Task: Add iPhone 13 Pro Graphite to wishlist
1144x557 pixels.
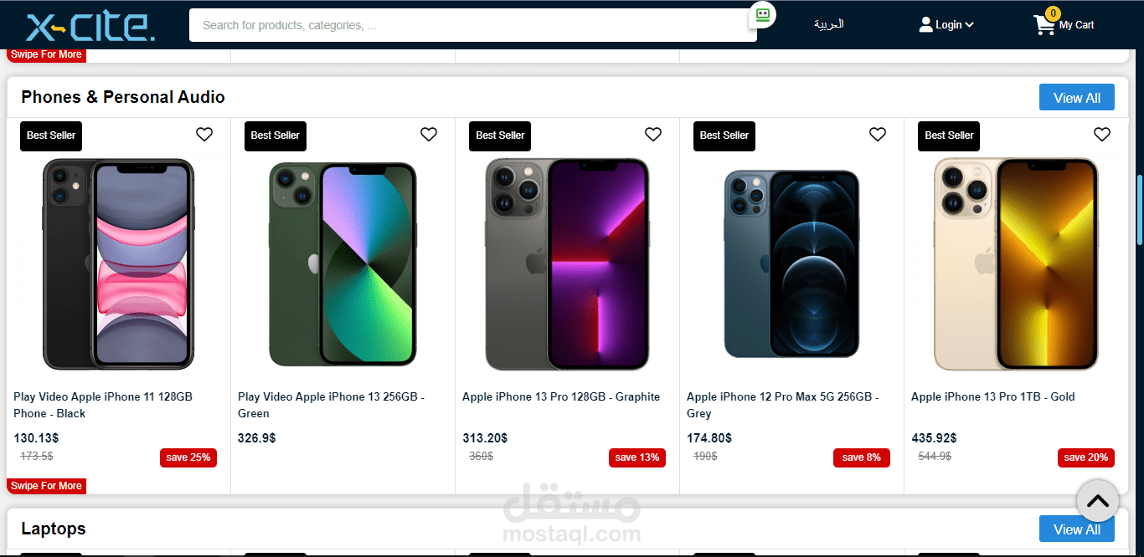Action: coord(653,135)
